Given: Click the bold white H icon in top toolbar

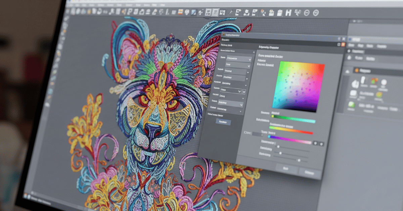Looking at the screenshot, I should (x=288, y=13).
